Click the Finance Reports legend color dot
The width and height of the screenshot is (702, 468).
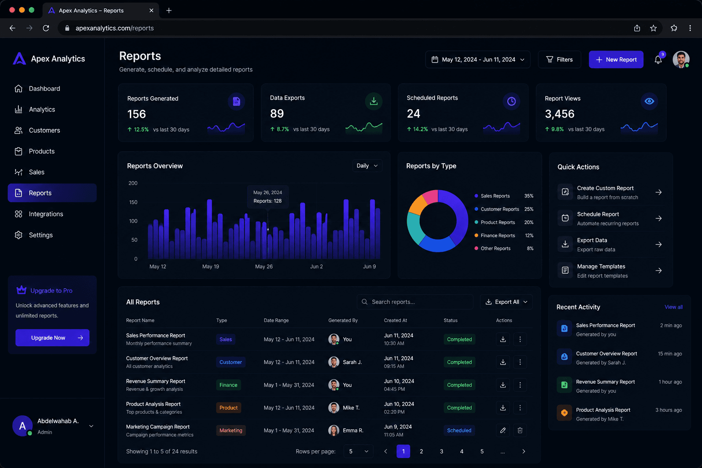coord(477,236)
